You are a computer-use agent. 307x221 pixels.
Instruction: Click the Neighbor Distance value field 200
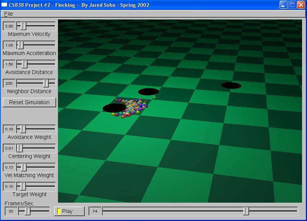click(9, 83)
